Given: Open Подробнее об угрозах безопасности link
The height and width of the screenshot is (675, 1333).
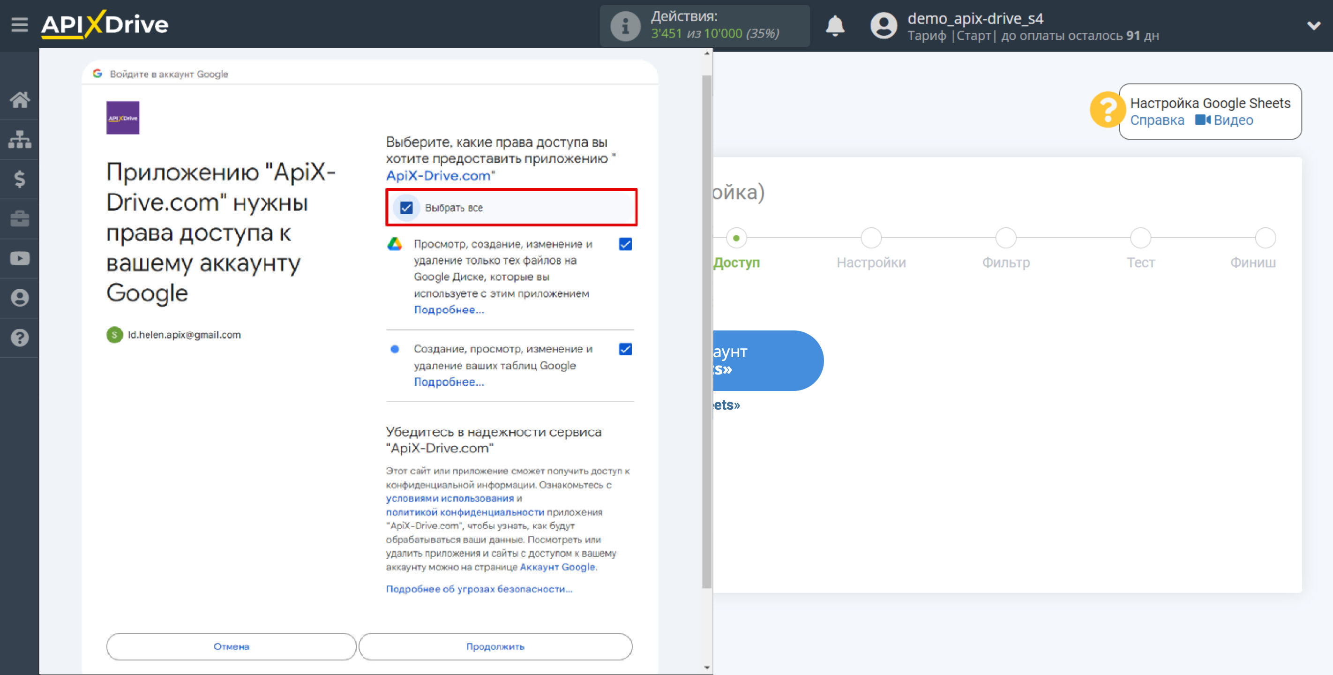Looking at the screenshot, I should [x=479, y=589].
